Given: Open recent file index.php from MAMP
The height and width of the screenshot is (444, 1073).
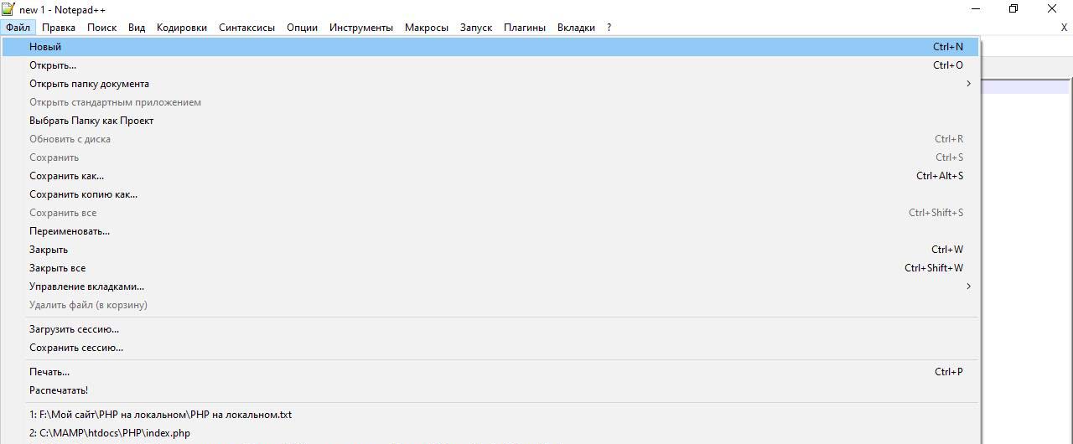Looking at the screenshot, I should 110,433.
